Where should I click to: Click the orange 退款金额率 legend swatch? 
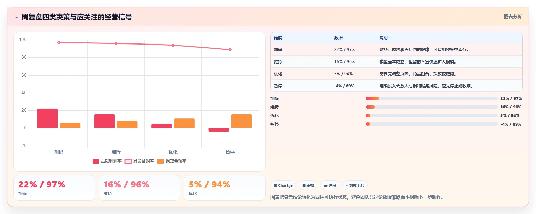[161, 162]
